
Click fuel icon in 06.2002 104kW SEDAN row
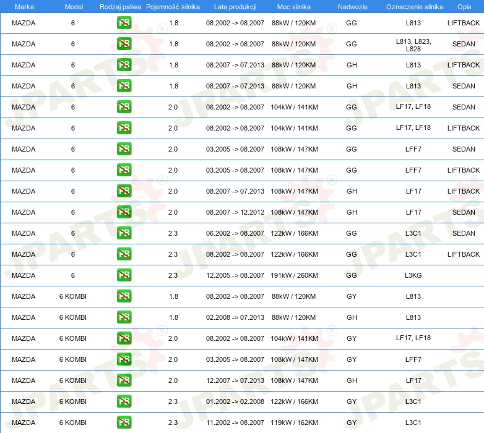[124, 107]
